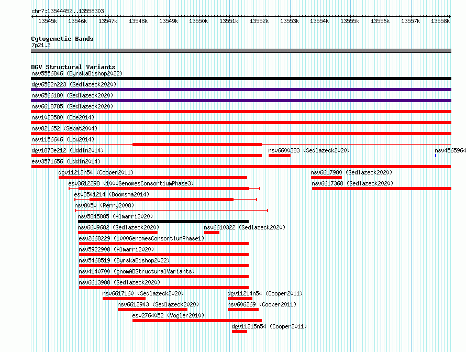Image resolution: width=466 pixels, height=352 pixels.
Task: Open the nsv6617368 (Sedlazeck2020) label
Action: pyautogui.click(x=352, y=183)
